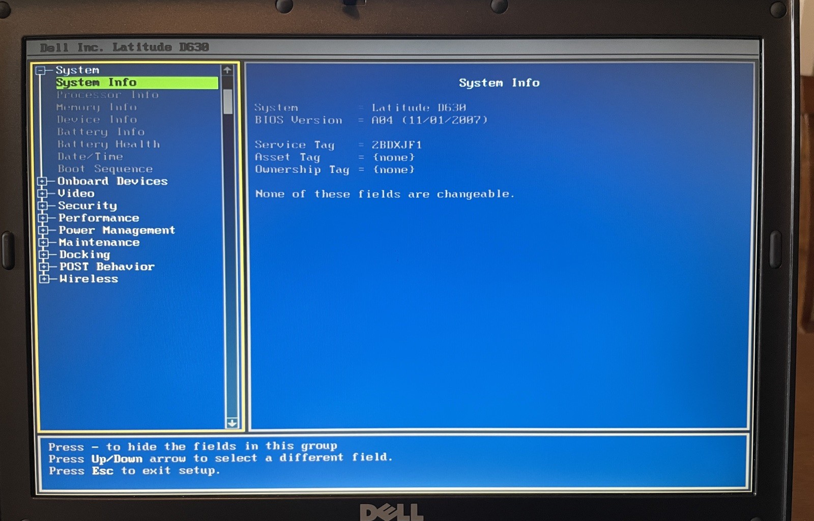
Task: Expand the Maintenance group
Action: coord(44,242)
